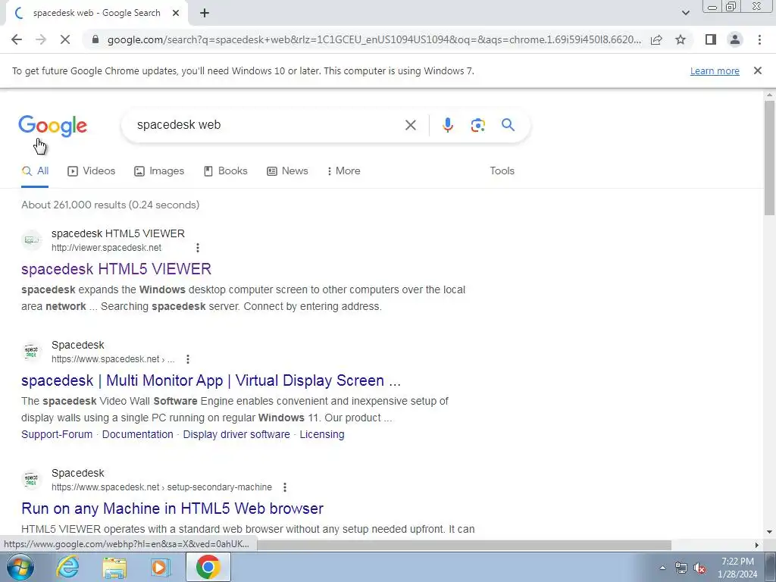Viewport: 776px width, 582px height.
Task: Stop loading the page
Action: pyautogui.click(x=65, y=39)
